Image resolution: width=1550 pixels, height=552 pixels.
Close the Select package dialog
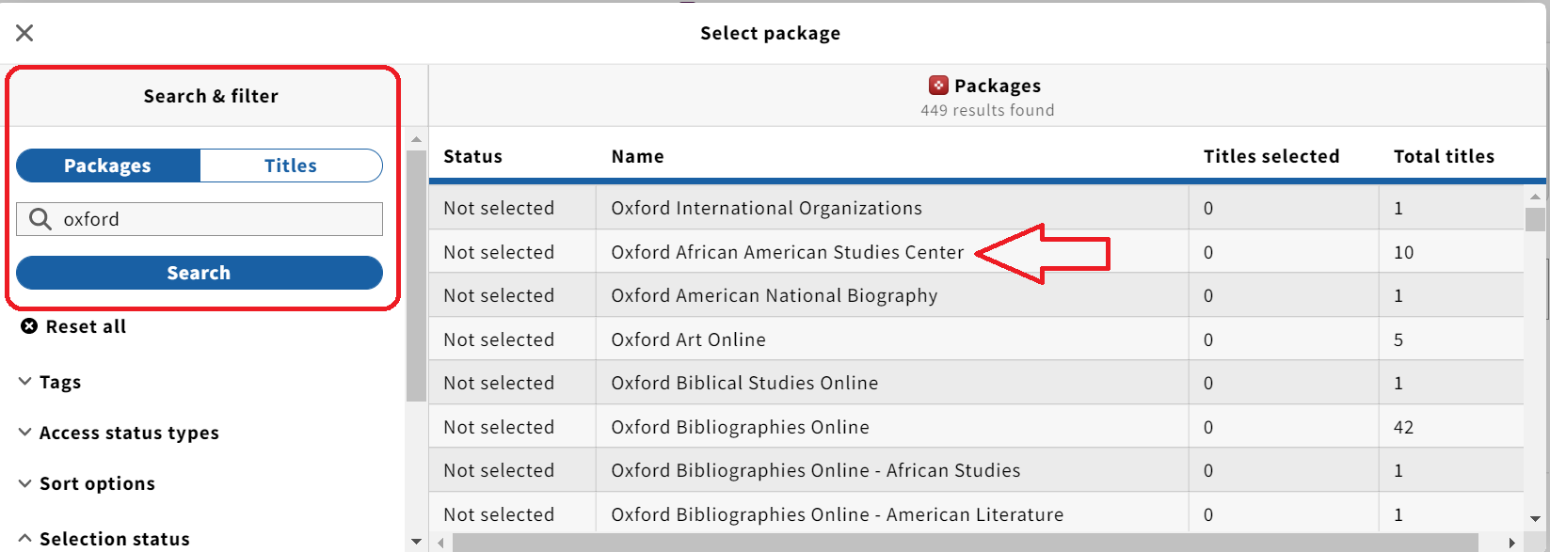24,33
